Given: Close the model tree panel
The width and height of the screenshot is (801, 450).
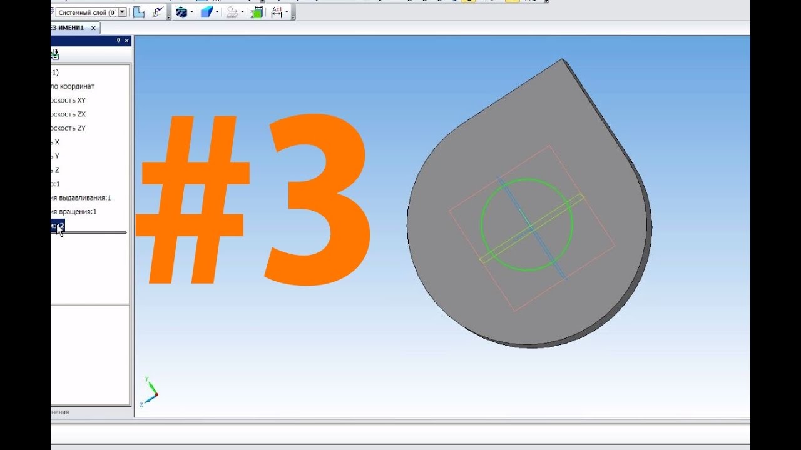Looking at the screenshot, I should click(126, 41).
